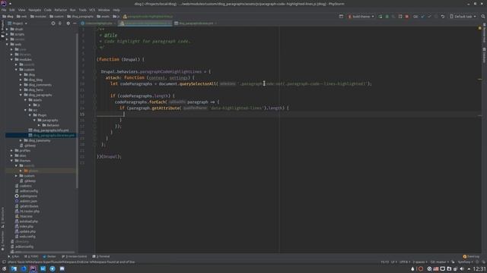Click the Rollback/undo VCS icon
This screenshot has height=273, width=487.
pos(443,17)
